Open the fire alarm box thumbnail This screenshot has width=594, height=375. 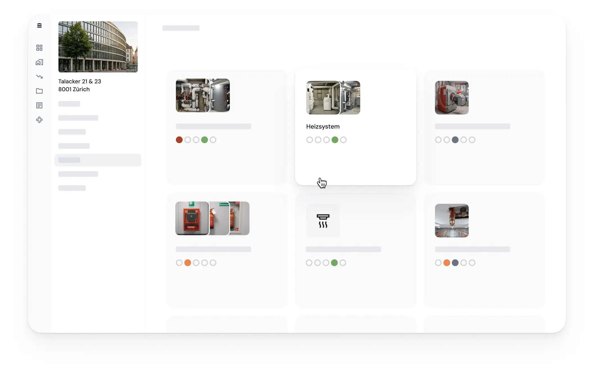[x=192, y=218]
